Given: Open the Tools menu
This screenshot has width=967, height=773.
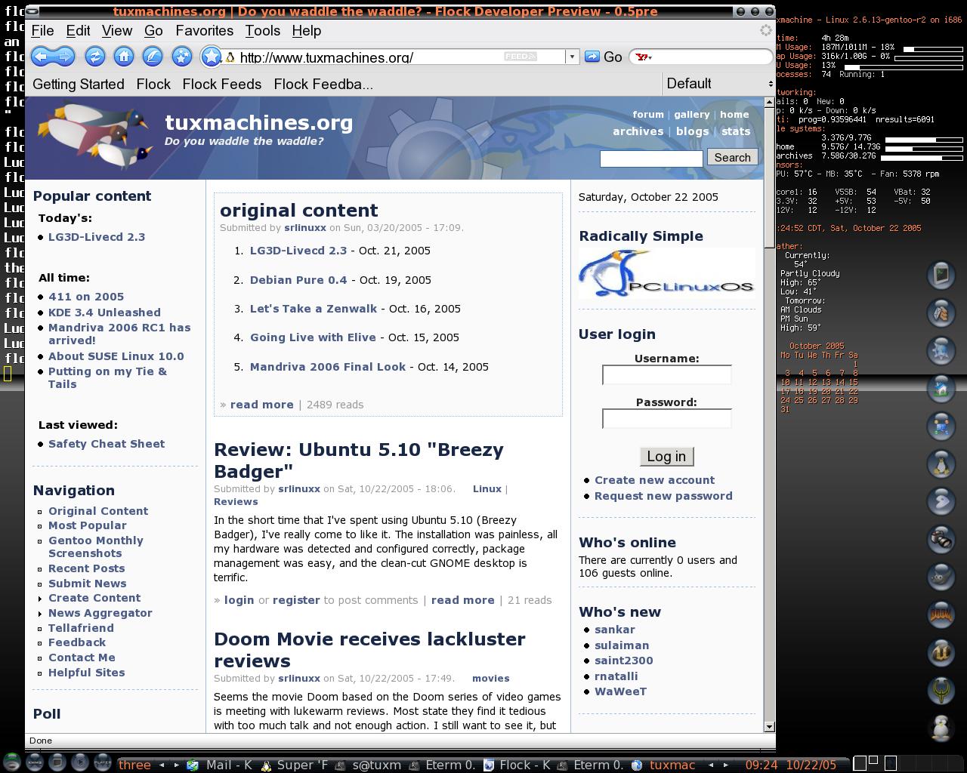Looking at the screenshot, I should pyautogui.click(x=262, y=31).
